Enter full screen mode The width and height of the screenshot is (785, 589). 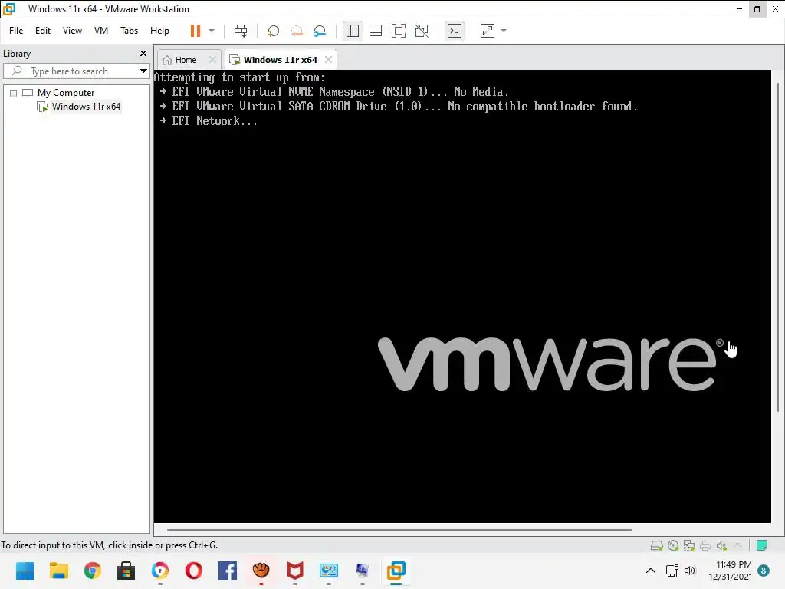pyautogui.click(x=399, y=31)
